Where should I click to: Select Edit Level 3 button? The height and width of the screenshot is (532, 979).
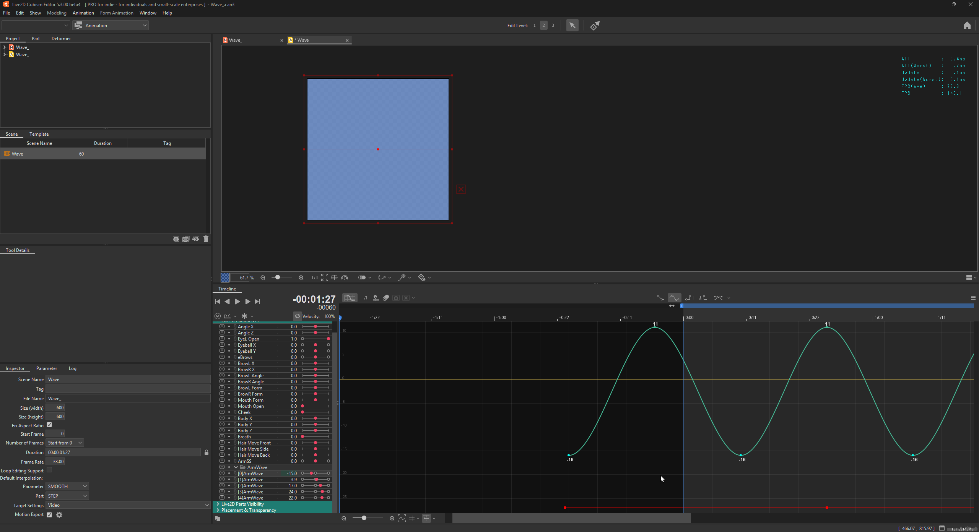pos(553,26)
